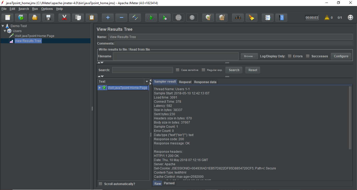This screenshot has width=357, height=190.
Task: Click the Clear All double broom icon
Action: (x=222, y=18)
